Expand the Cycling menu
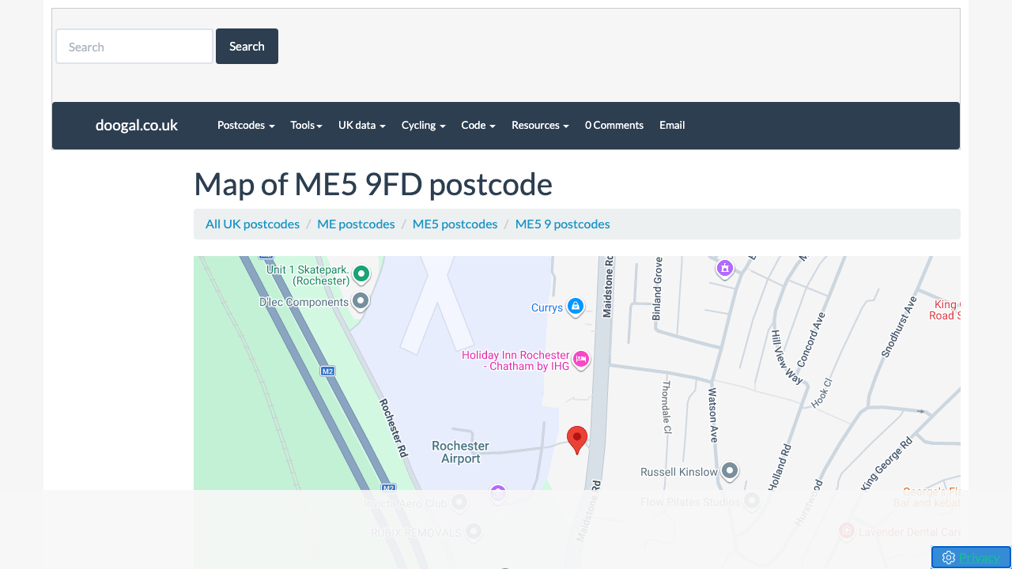The width and height of the screenshot is (1012, 569). [x=423, y=125]
